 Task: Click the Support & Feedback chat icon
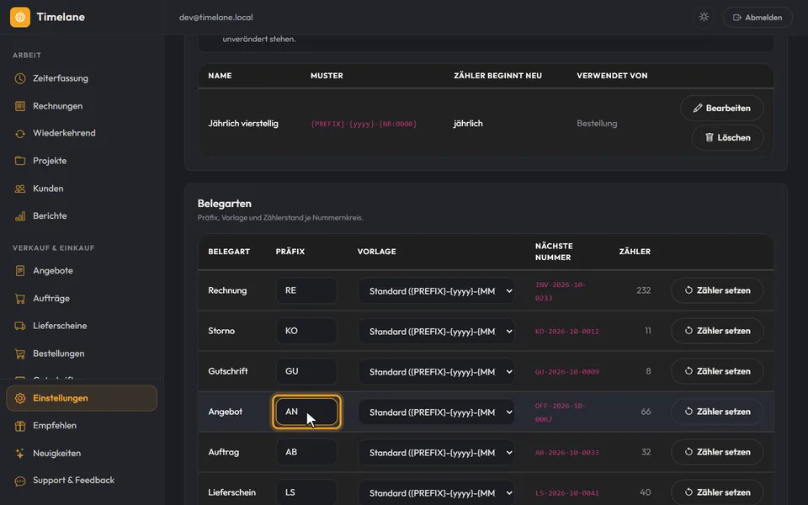click(20, 481)
